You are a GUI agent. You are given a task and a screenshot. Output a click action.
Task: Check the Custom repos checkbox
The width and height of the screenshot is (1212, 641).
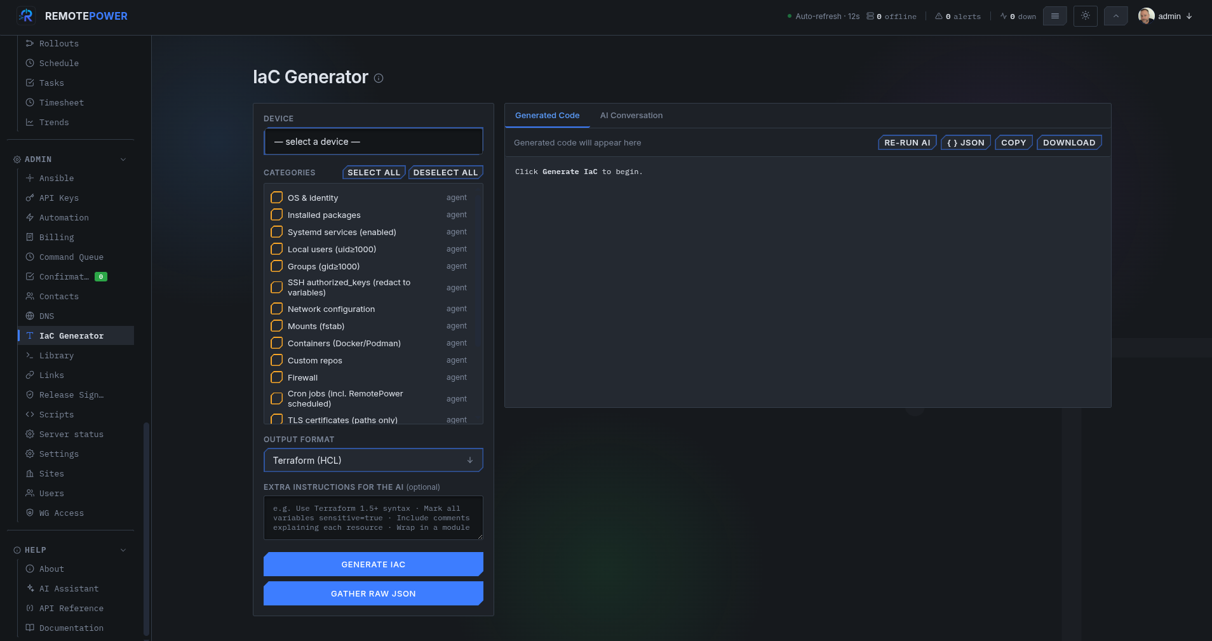(277, 360)
